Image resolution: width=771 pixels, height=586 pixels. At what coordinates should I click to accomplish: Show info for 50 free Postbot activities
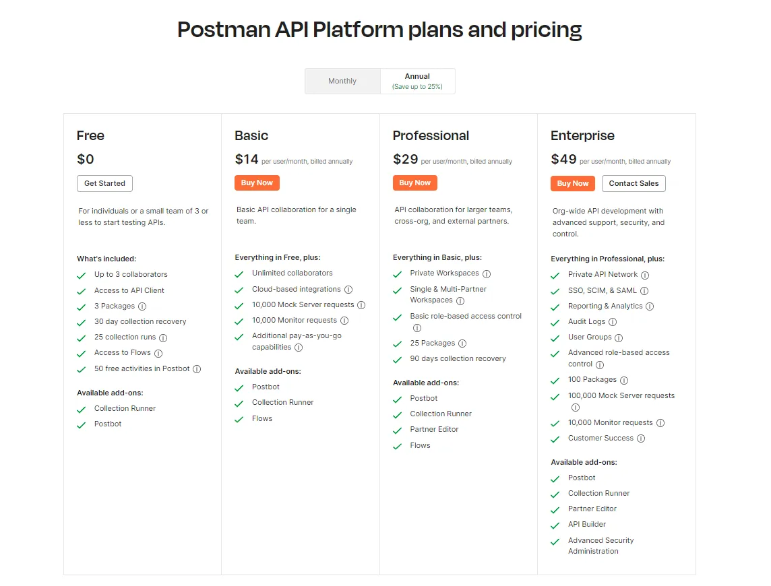pyautogui.click(x=197, y=369)
